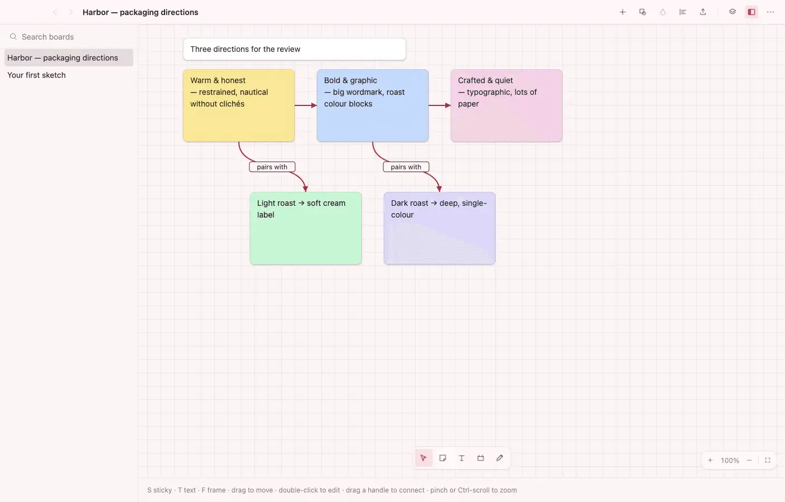Zoom in with the plus button
785x502 pixels.
[710, 460]
